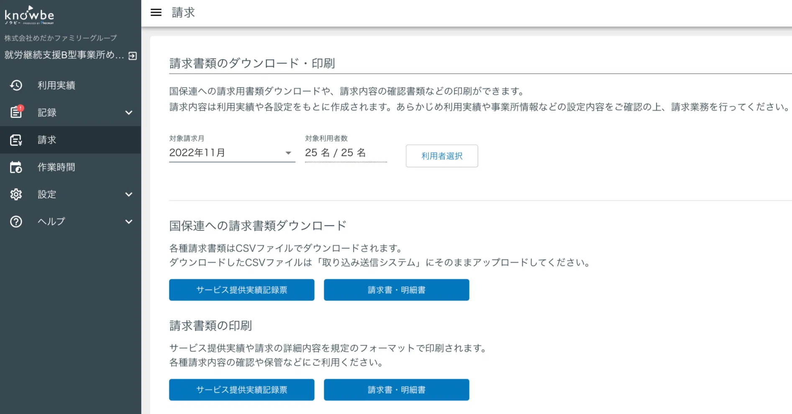Open 利用実績 in the sidebar
Viewport: 792px width, 414px height.
(70, 85)
